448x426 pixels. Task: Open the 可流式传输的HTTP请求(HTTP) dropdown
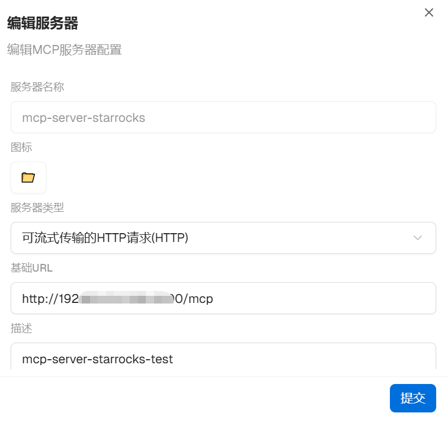click(x=223, y=238)
